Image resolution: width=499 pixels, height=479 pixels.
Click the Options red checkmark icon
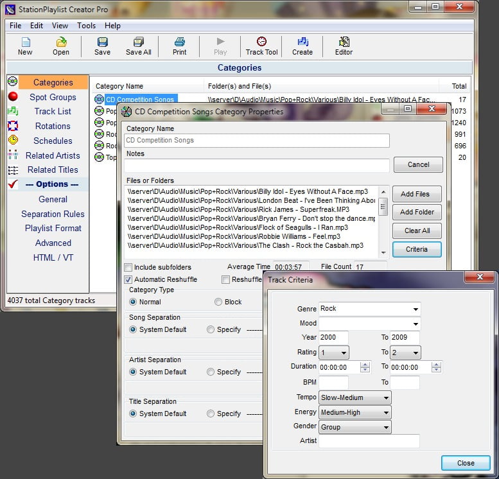13,184
